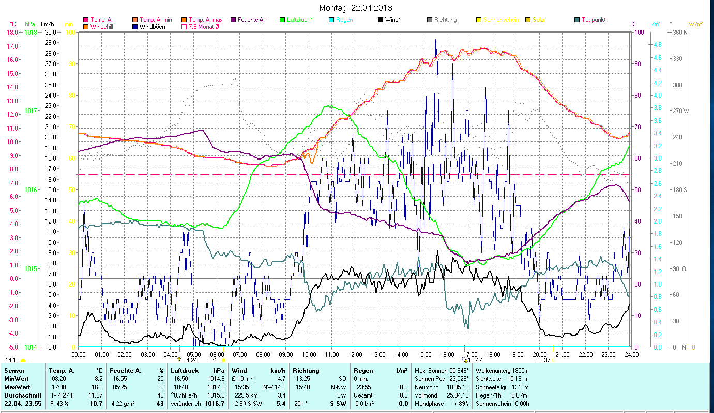
Task: Click the sun icon next to 14:18
Action: pos(23,360)
